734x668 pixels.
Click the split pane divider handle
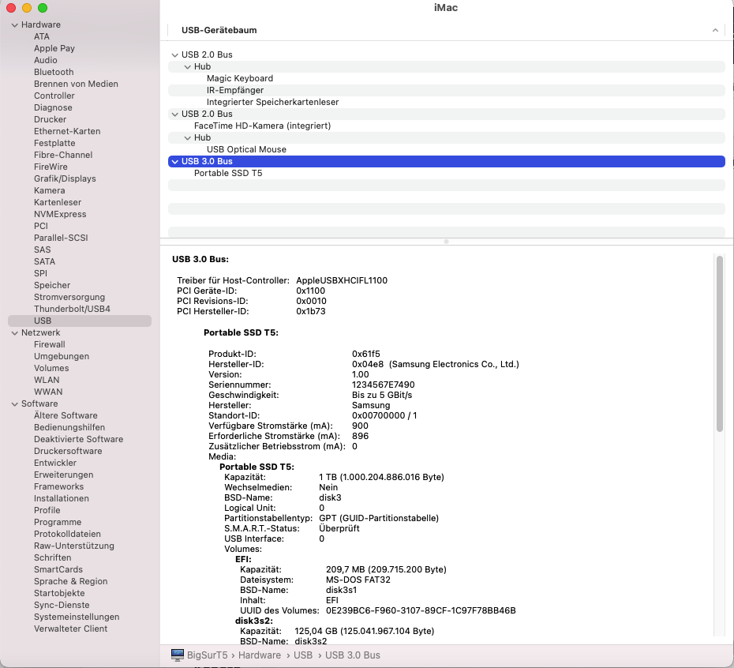coord(446,242)
